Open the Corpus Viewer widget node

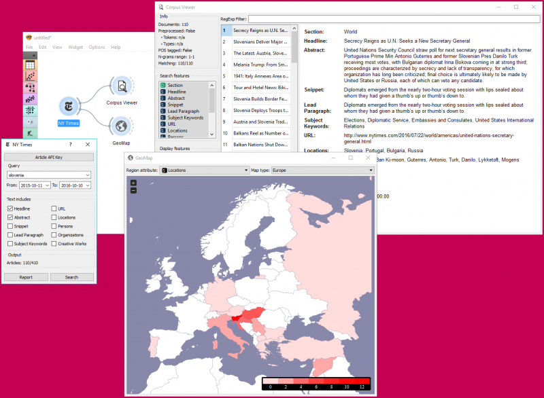122,86
